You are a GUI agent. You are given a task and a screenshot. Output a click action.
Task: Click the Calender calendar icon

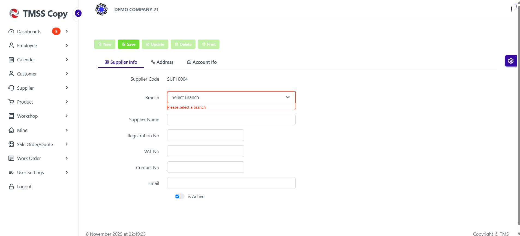pos(11,59)
